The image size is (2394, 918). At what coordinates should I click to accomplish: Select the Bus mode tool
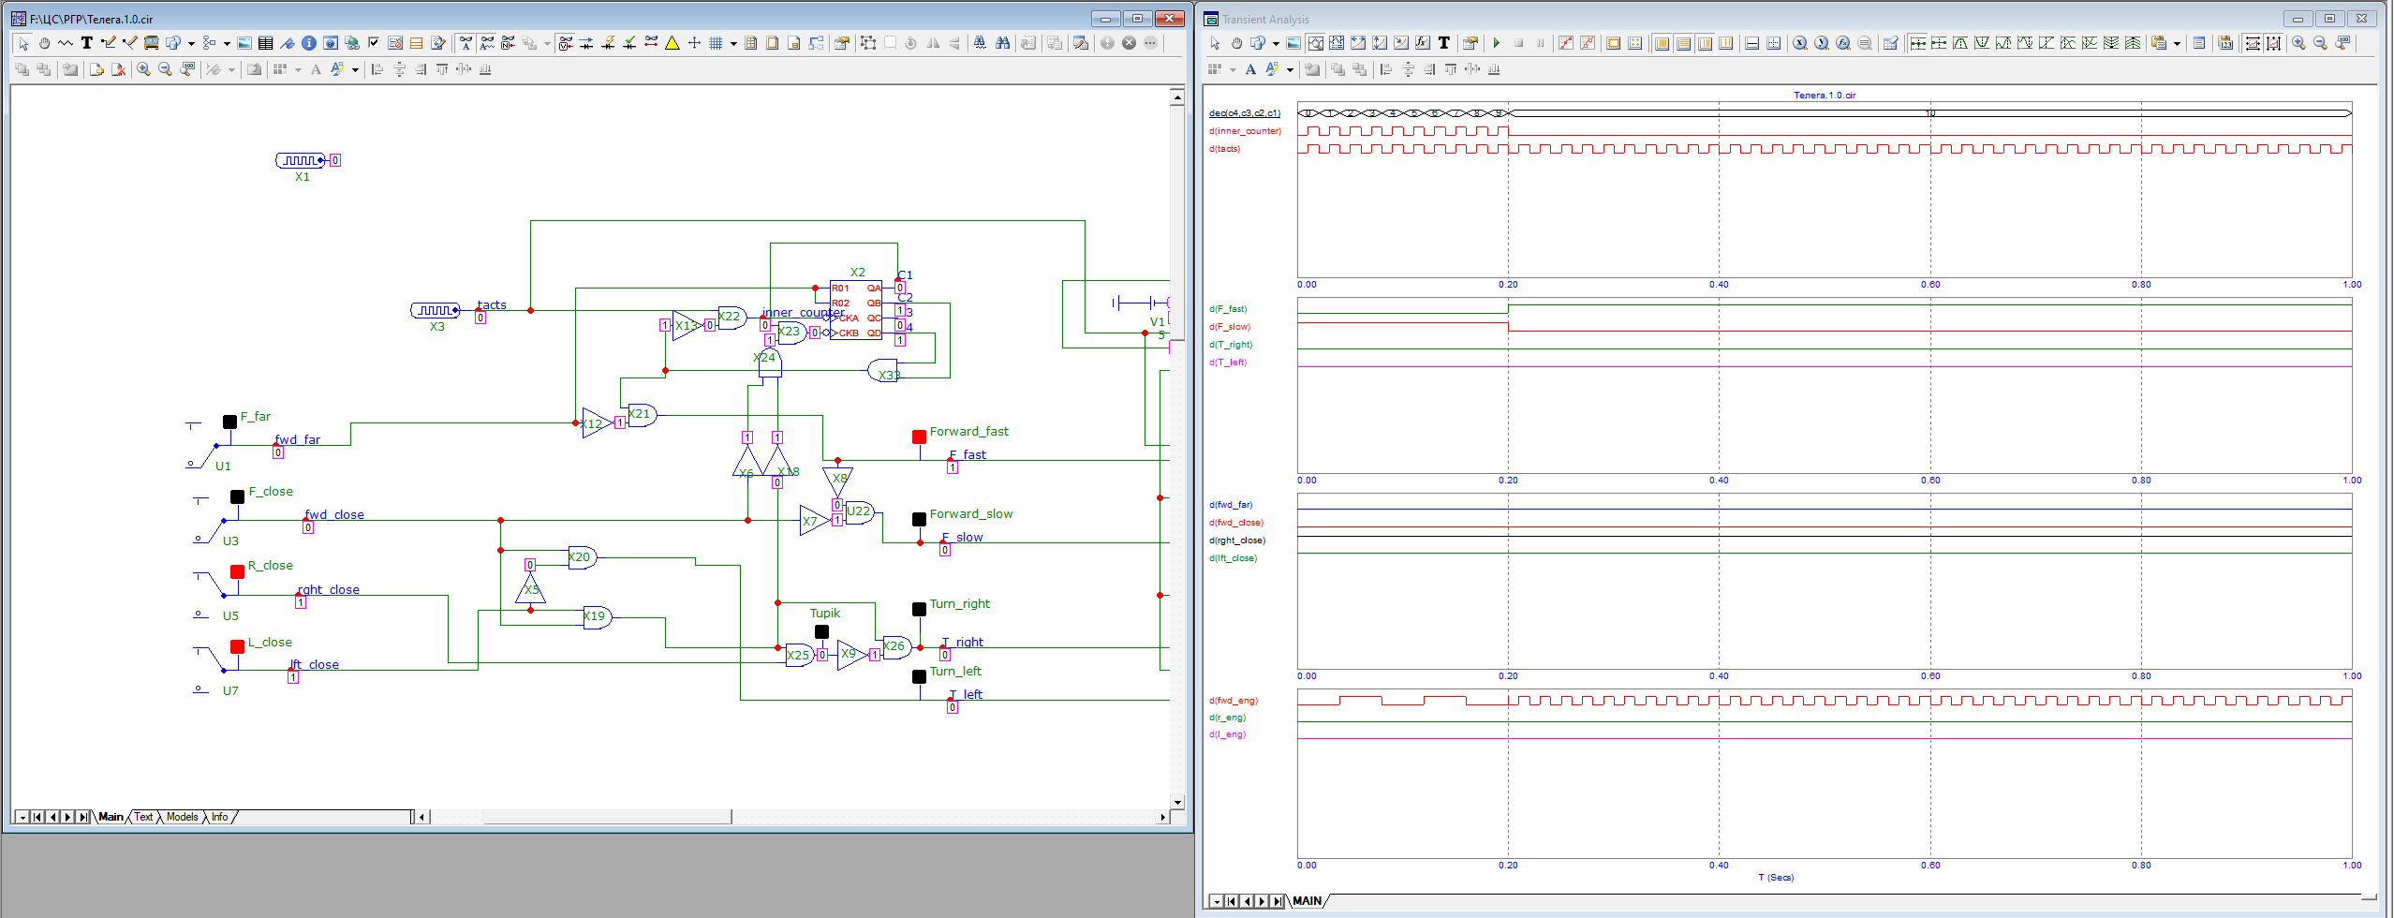click(152, 43)
